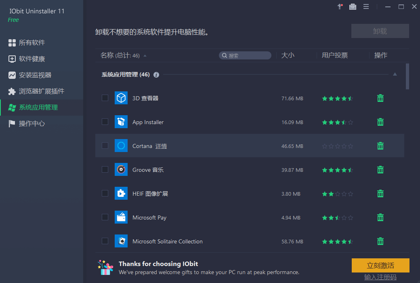Select the Groove 音乐 name text
420x283 pixels.
148,170
